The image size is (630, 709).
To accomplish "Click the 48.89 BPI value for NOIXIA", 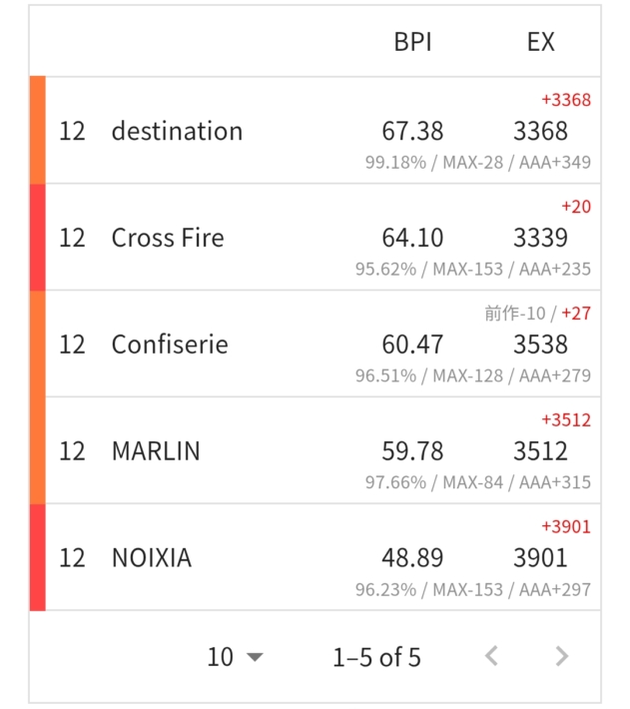I will pos(412,558).
